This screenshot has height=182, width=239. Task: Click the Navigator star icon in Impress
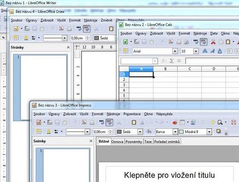(x=213, y=122)
